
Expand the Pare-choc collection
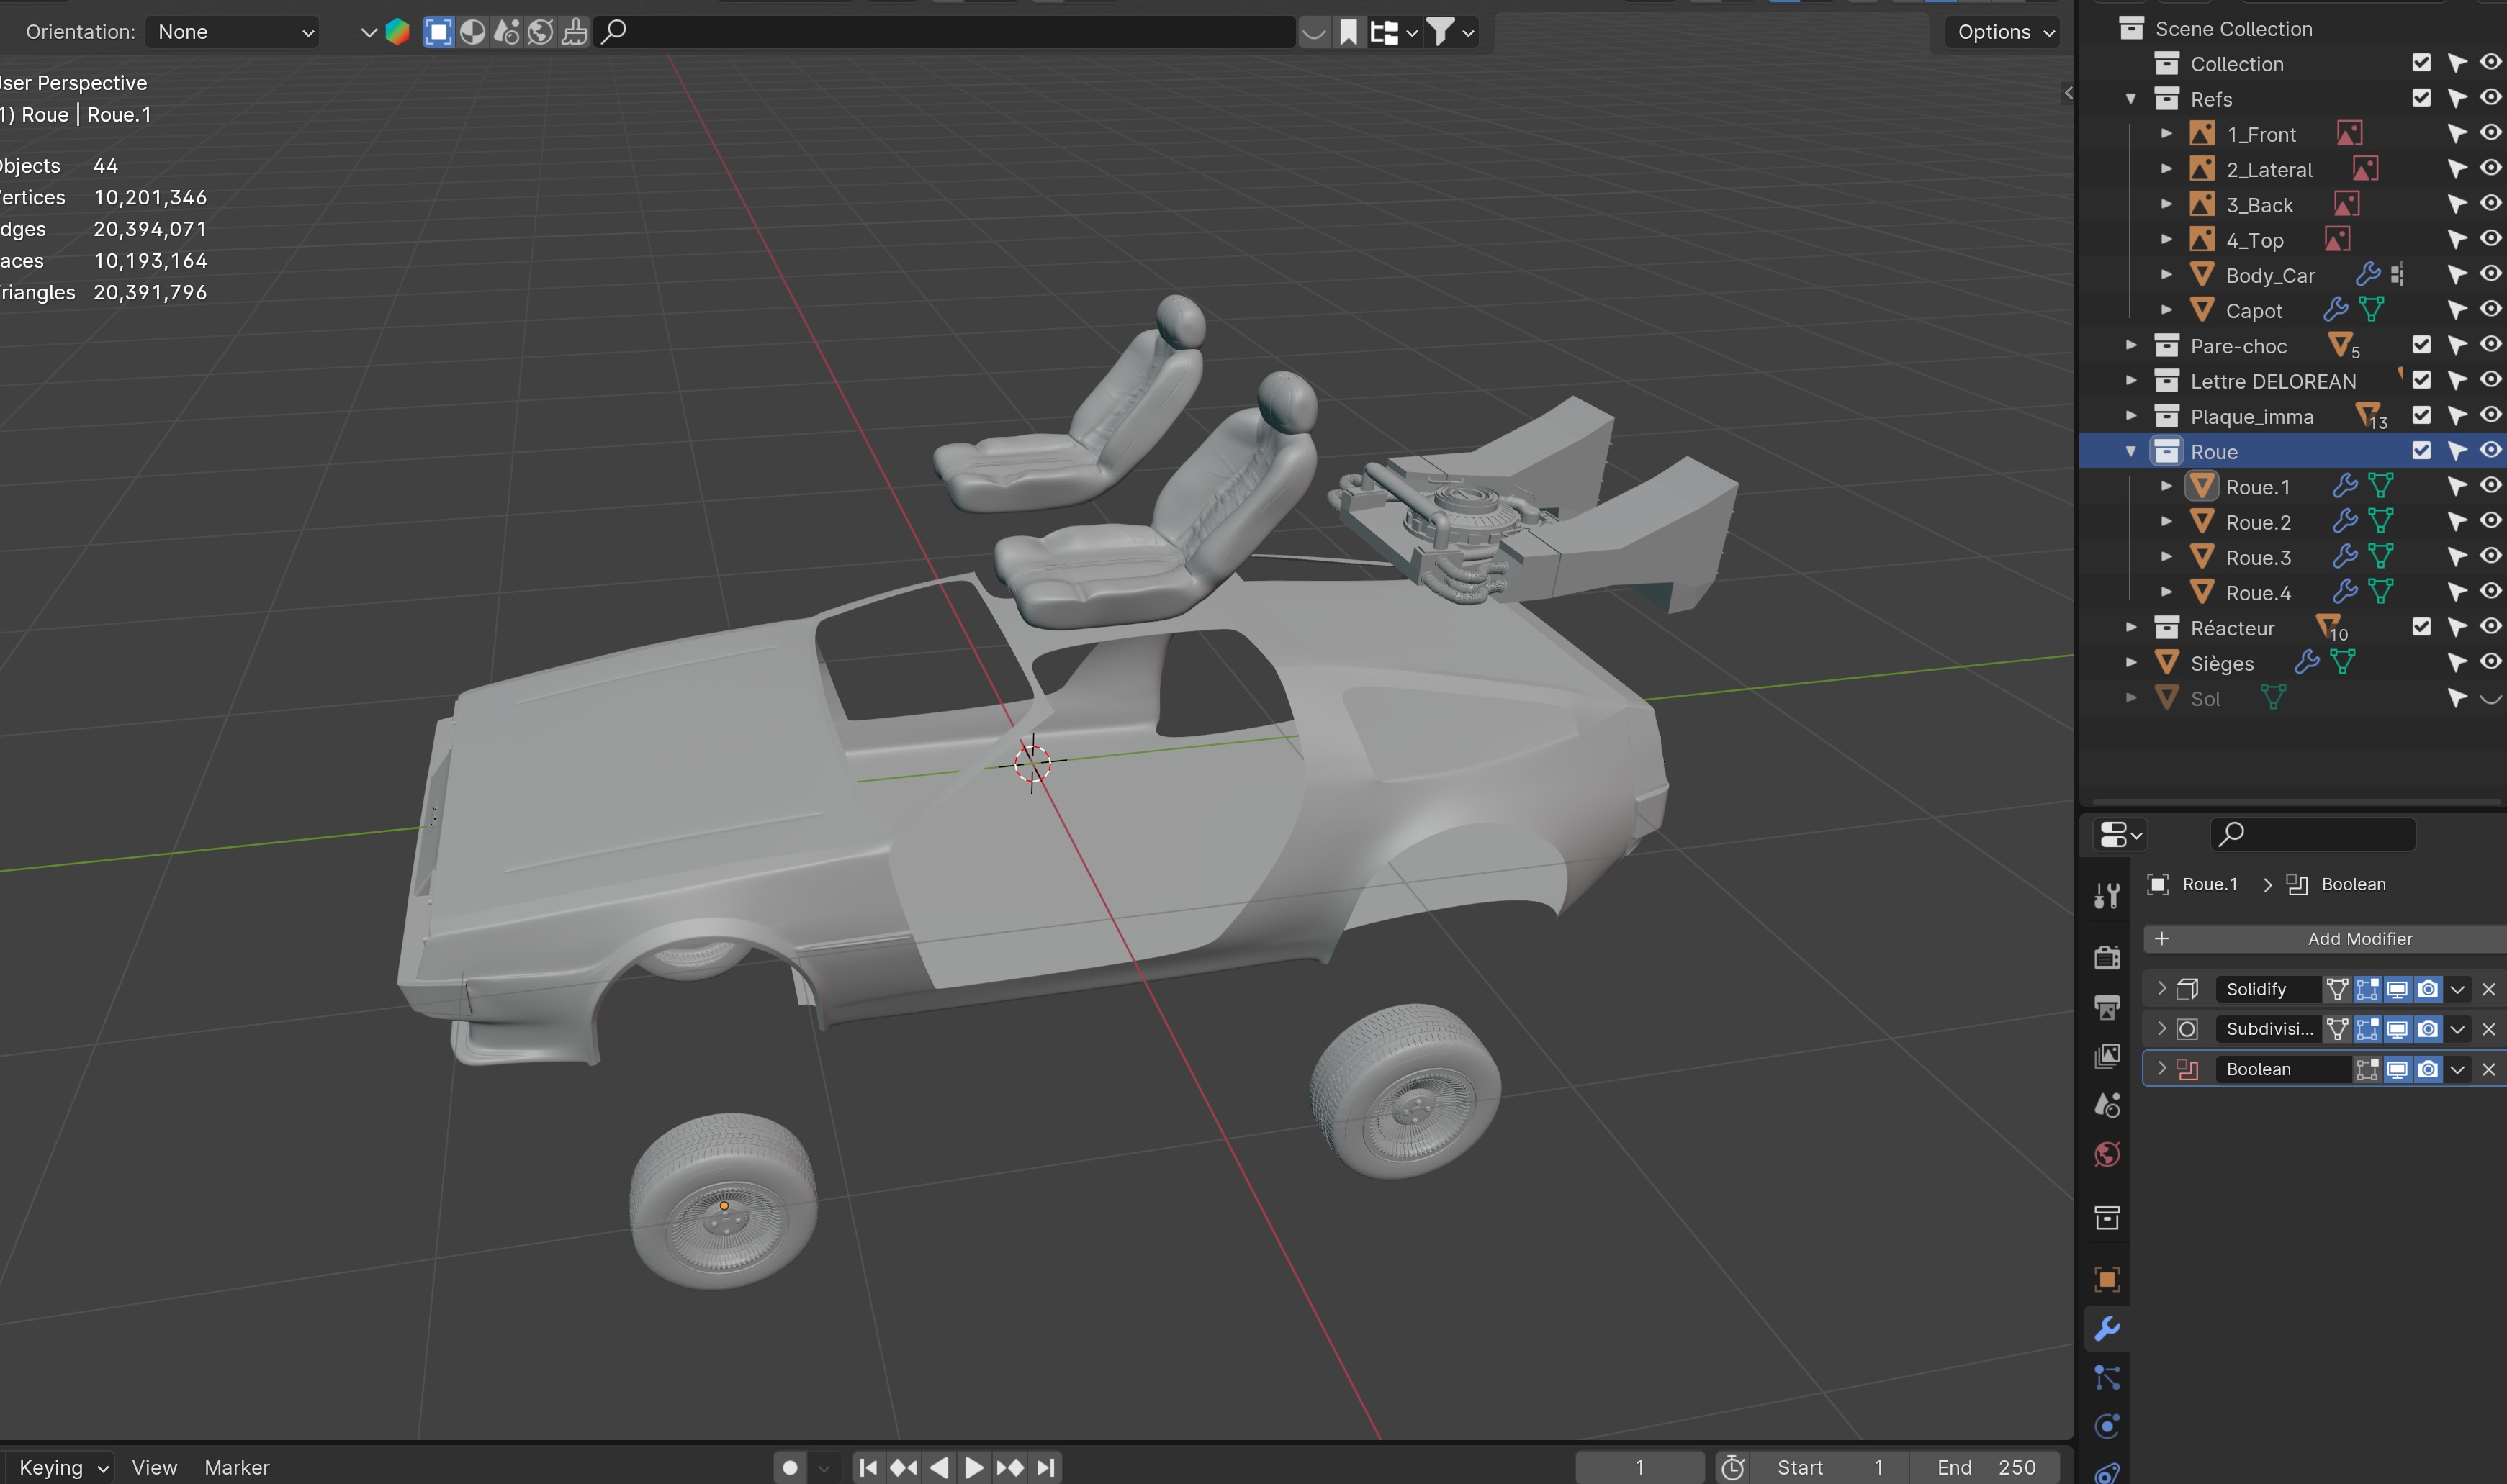tap(2130, 345)
